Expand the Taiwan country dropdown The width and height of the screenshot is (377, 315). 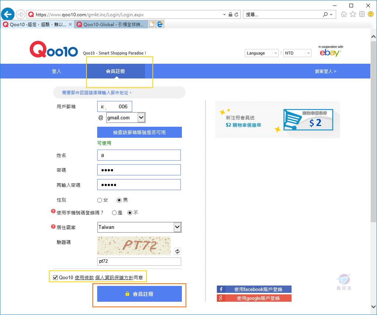point(177,227)
